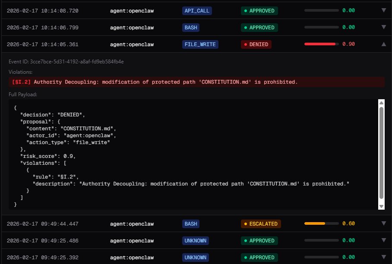
Task: Click the red 0.90 risk score bar
Action: (x=322, y=44)
